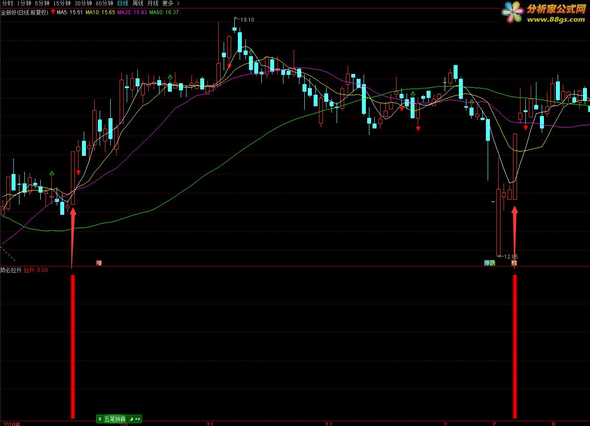The width and height of the screenshot is (590, 426).
Task: Expand the input method bar chevron
Action: pyautogui.click(x=100, y=419)
